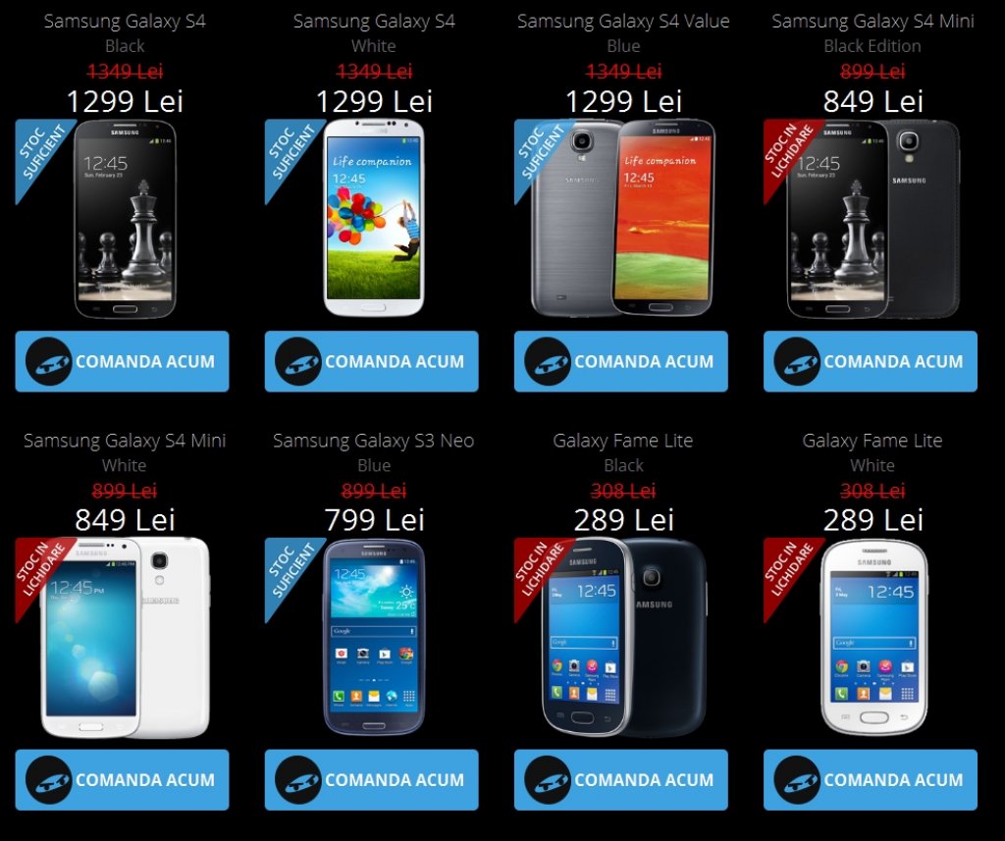Image resolution: width=1005 pixels, height=841 pixels.
Task: Order the Samsung Galaxy S4 Black
Action: tap(122, 361)
